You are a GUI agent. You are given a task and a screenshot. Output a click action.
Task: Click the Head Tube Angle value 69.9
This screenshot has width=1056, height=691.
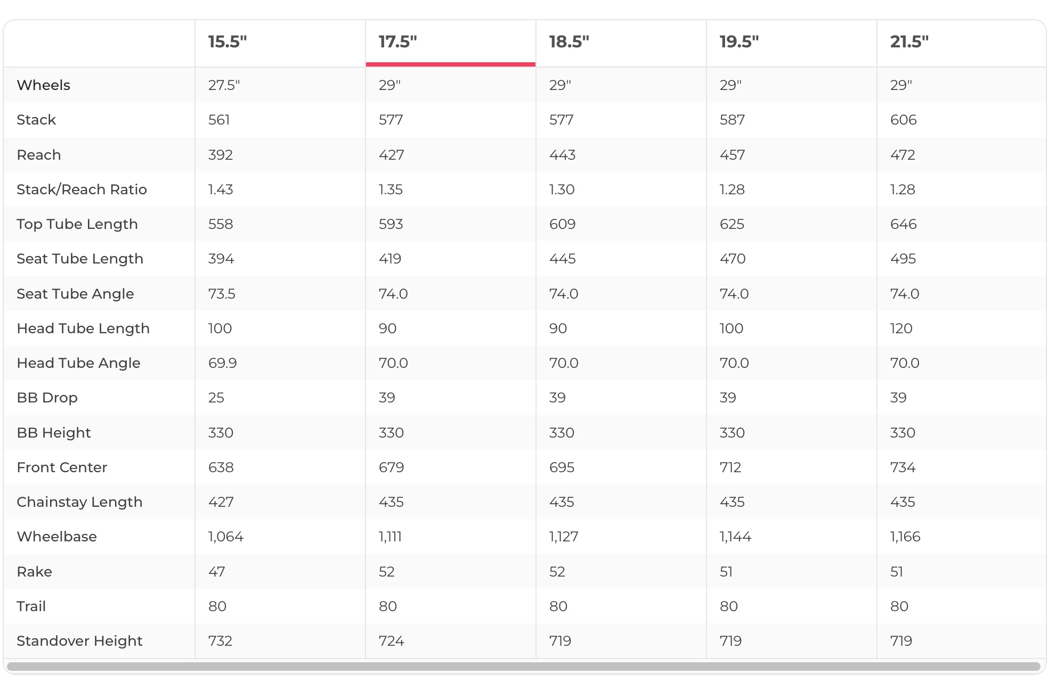[222, 363]
